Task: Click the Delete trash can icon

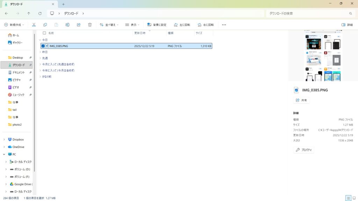Action: point(90,25)
